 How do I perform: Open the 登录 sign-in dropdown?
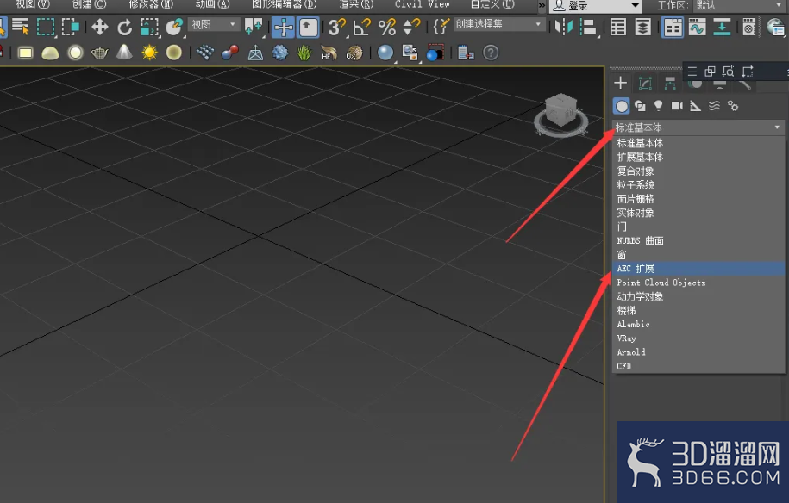[x=597, y=5]
